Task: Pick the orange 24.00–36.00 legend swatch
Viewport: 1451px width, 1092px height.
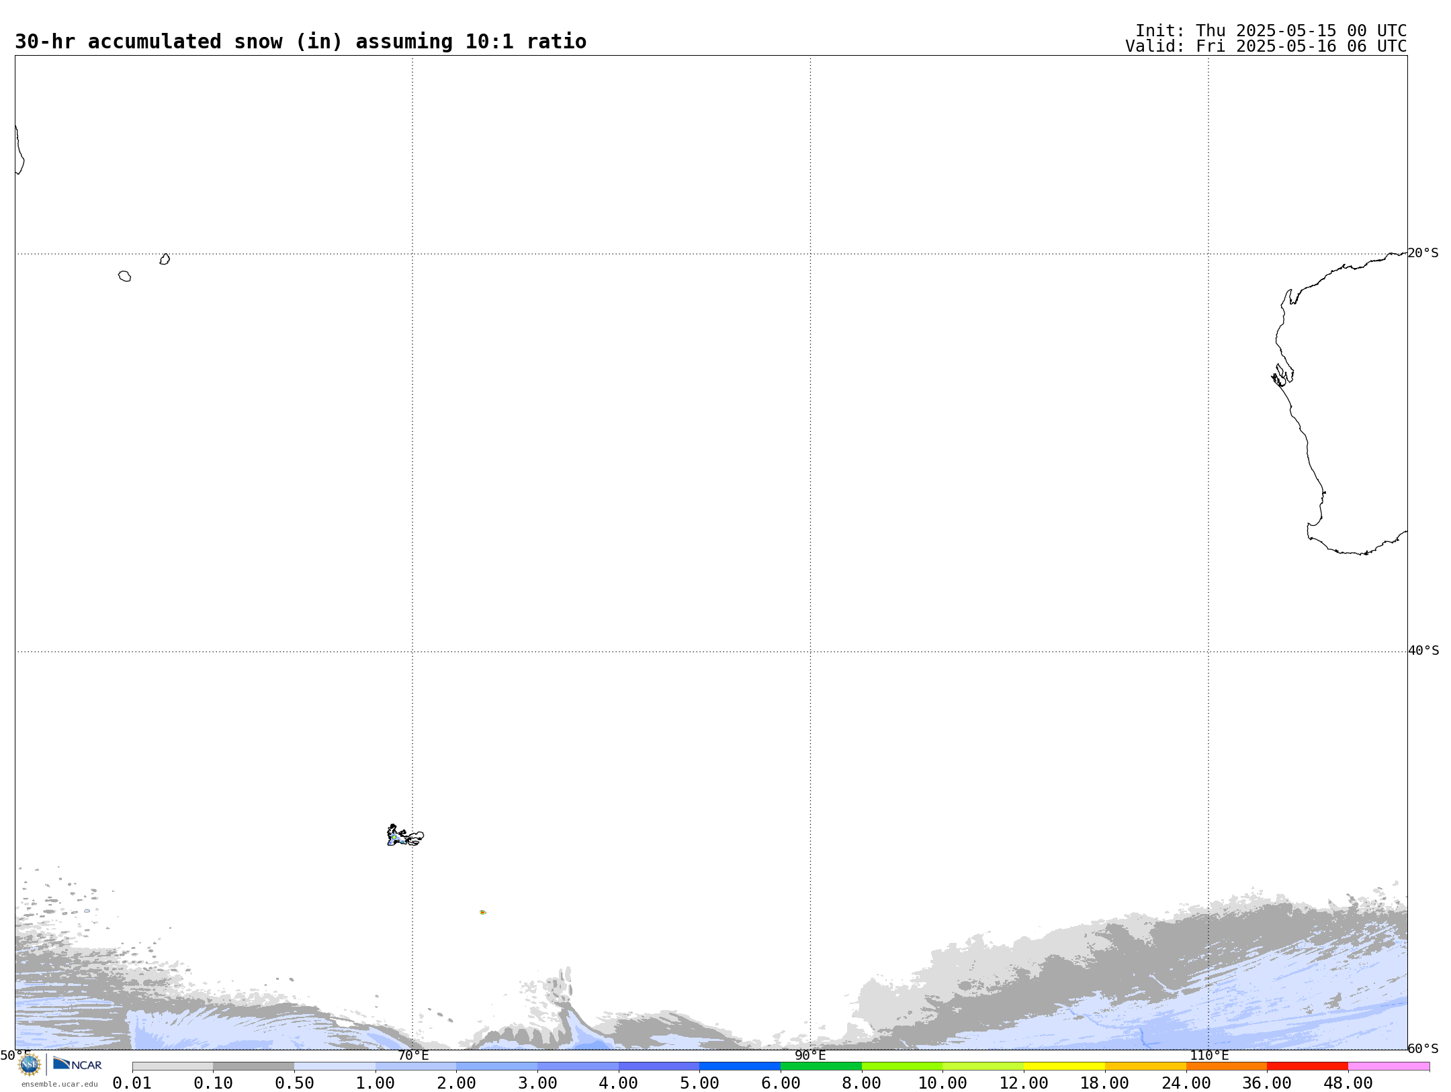Action: [1226, 1066]
